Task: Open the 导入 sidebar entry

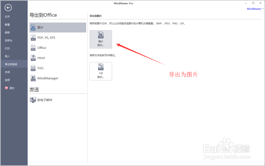Action: tap(7, 56)
